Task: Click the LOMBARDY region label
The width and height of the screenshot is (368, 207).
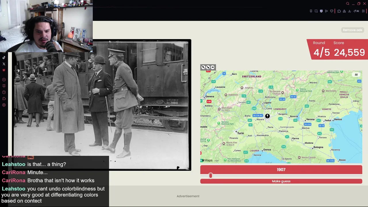Action: (280, 109)
